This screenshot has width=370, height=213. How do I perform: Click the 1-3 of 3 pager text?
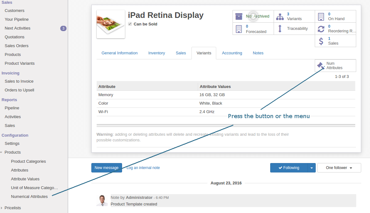tap(342, 77)
